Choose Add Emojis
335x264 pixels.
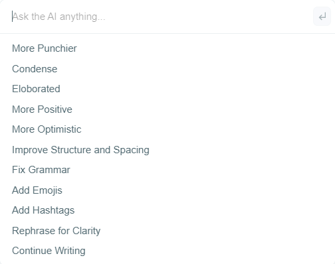37,190
